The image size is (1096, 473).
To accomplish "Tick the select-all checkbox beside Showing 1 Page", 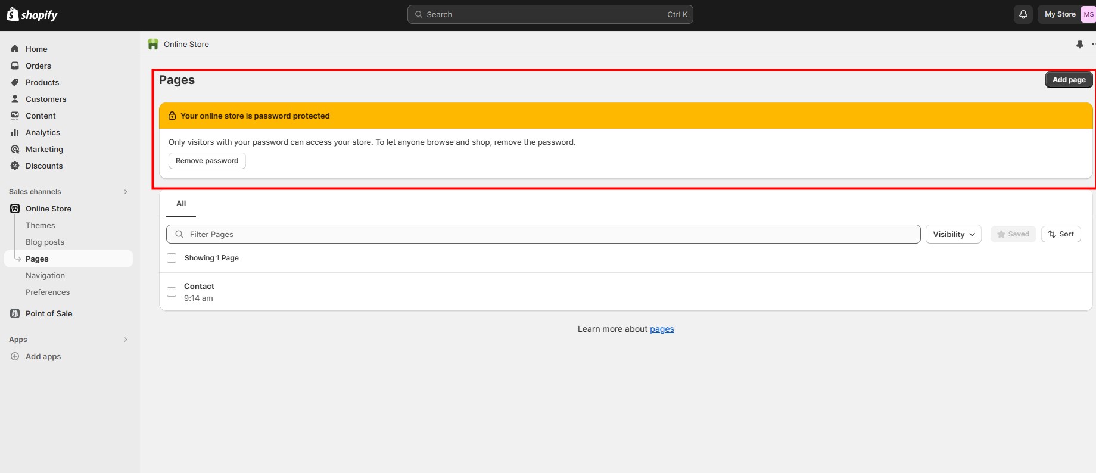I will pyautogui.click(x=172, y=258).
